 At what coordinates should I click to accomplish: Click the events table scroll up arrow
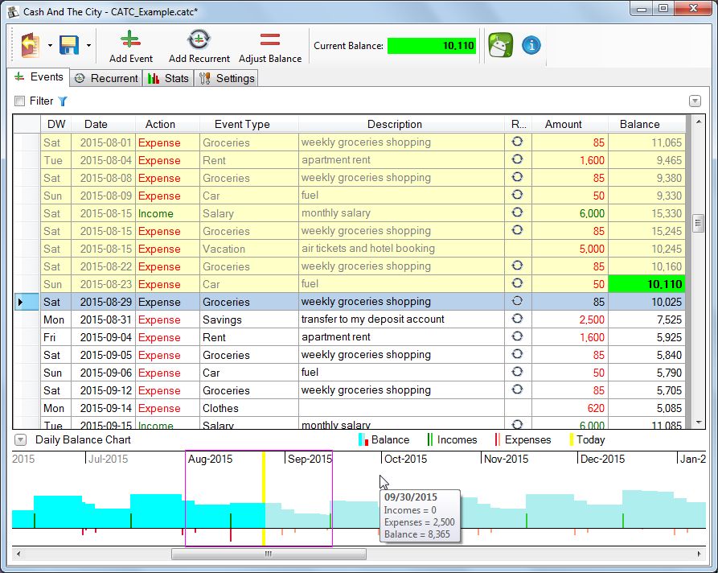(699, 122)
